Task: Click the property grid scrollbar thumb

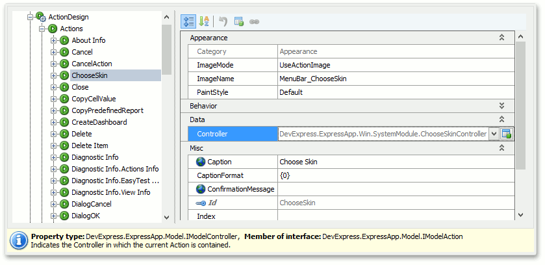Action: [x=520, y=106]
